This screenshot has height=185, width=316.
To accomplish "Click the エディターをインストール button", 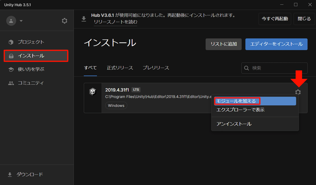I will (x=276, y=44).
